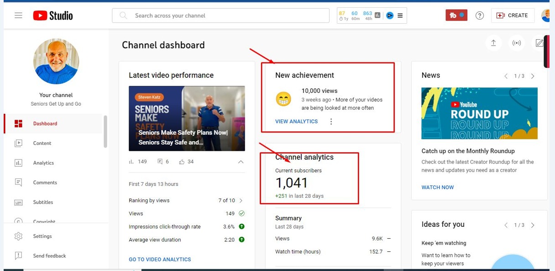Viewport: 555px width, 271px height.
Task: Expand the Ranking by views chevron
Action: (x=241, y=200)
